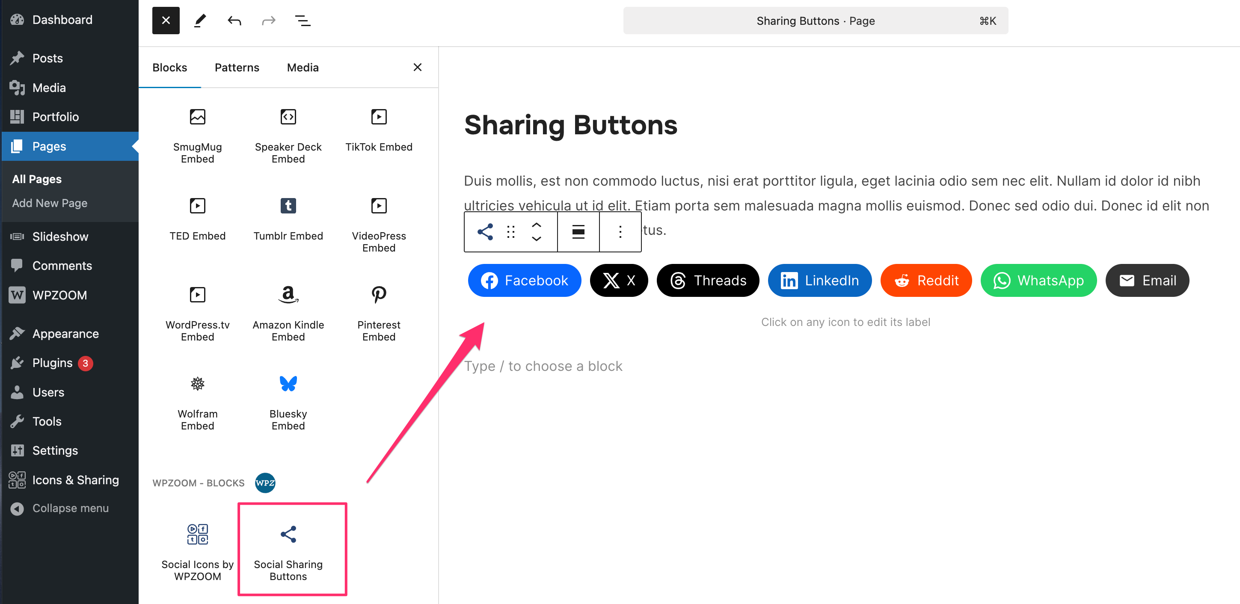Move block up with the up chevron
Viewport: 1240px width, 604px height.
[x=536, y=225]
